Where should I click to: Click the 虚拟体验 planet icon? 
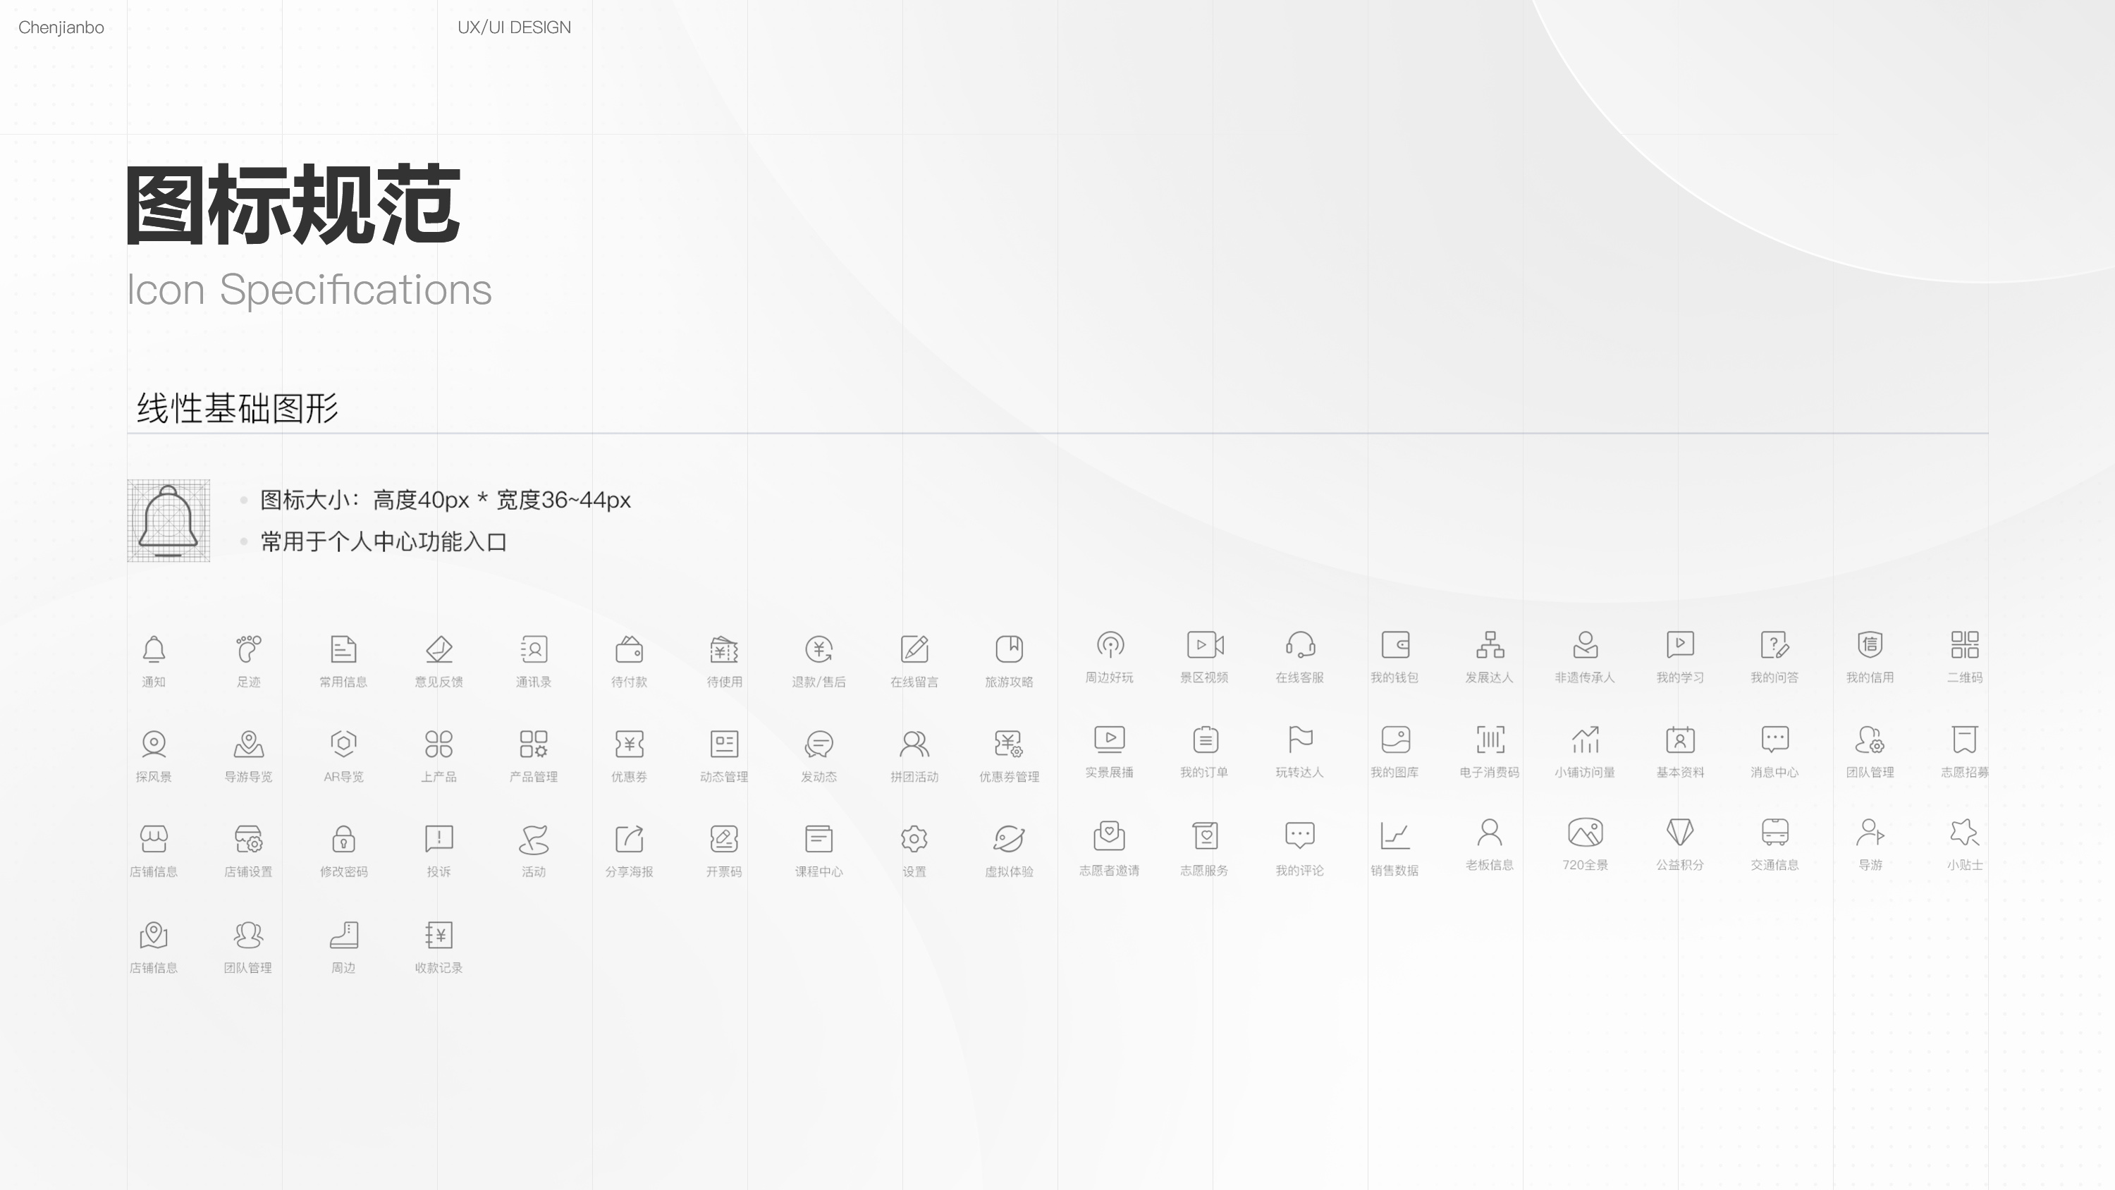click(x=1009, y=838)
